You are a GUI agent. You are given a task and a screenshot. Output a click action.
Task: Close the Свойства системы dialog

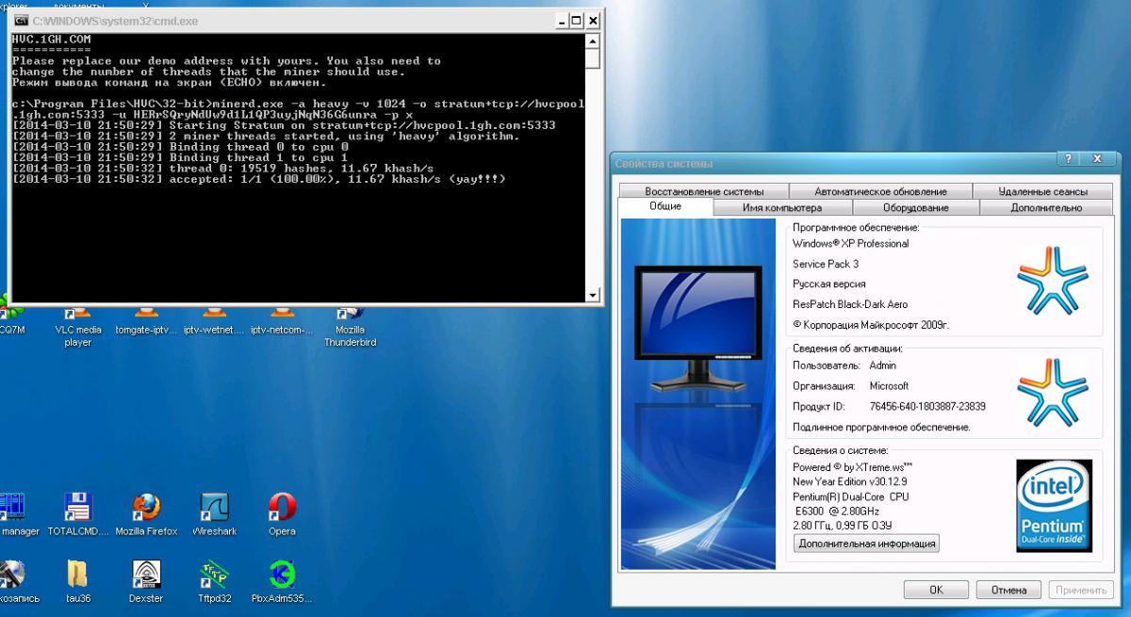click(x=1097, y=159)
